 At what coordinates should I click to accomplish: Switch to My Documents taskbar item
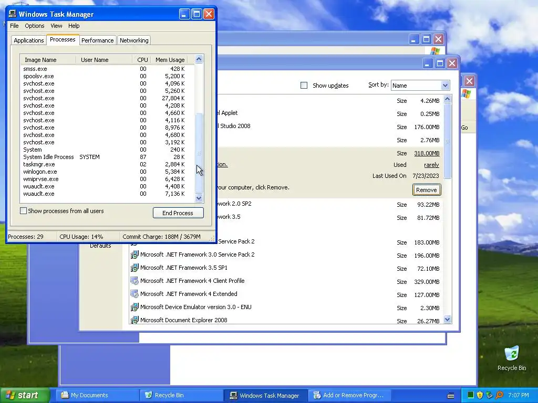pyautogui.click(x=97, y=395)
